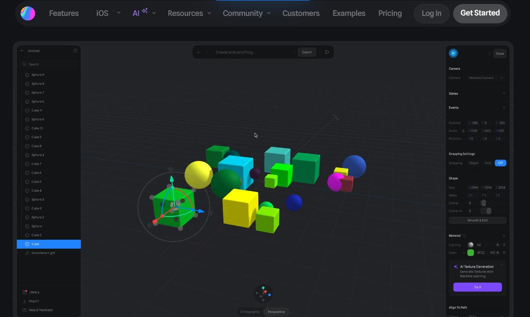This screenshot has width=530, height=317.
Task: Click the green Y-axis arrow of the gizmo
Action: click(x=172, y=179)
